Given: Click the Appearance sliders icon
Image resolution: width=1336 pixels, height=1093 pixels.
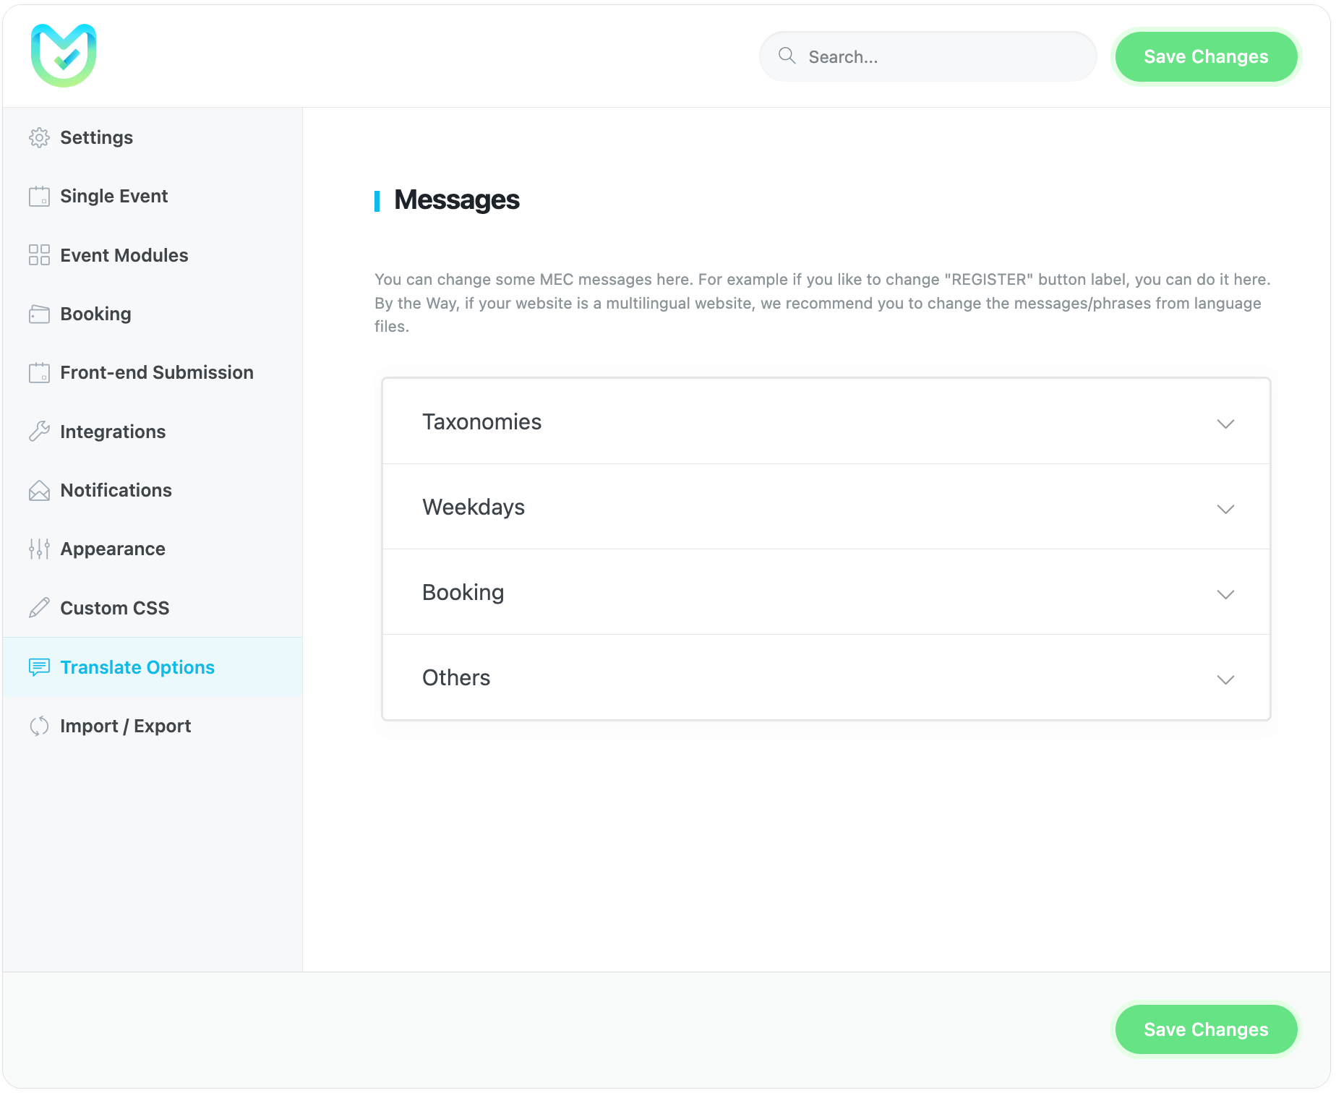Looking at the screenshot, I should pyautogui.click(x=39, y=549).
